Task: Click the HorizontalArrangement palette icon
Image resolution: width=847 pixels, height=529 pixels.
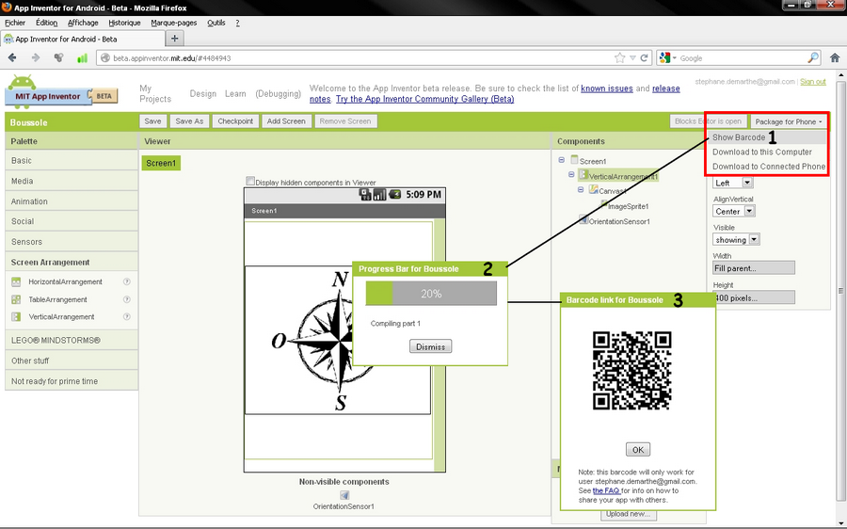Action: click(x=16, y=282)
